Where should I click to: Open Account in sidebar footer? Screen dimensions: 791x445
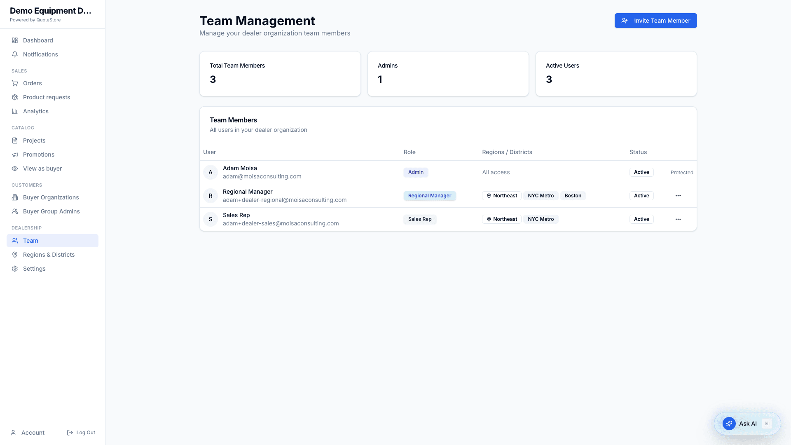click(x=27, y=433)
